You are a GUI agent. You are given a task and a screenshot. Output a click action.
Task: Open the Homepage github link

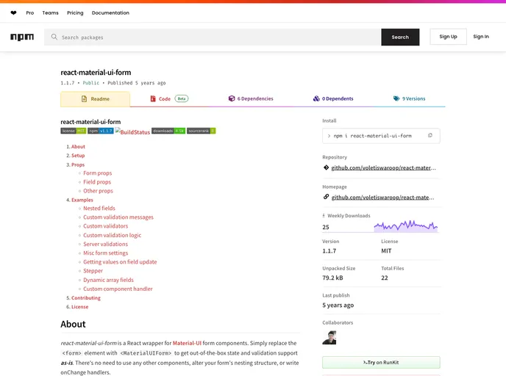click(382, 198)
